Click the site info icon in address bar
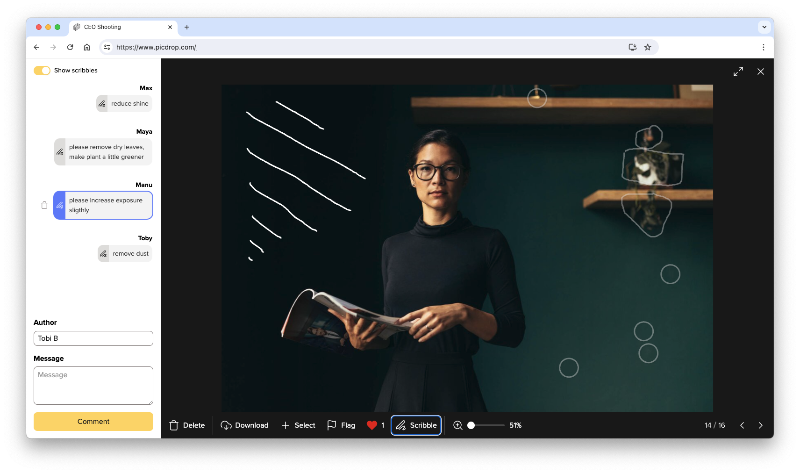The image size is (800, 473). tap(107, 47)
